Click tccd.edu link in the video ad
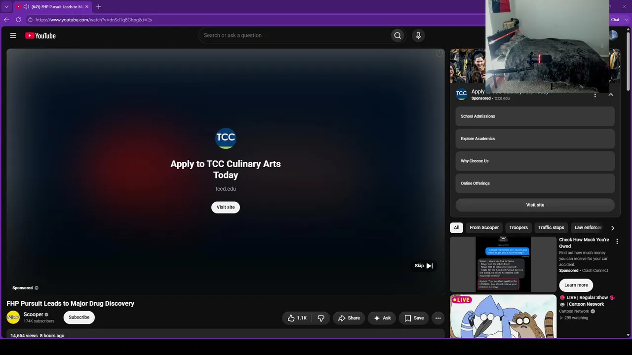Image resolution: width=632 pixels, height=355 pixels. tap(226, 189)
